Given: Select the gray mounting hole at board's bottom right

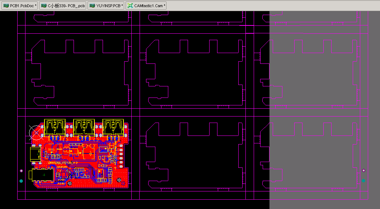Looking at the screenshot, I should pos(119,179).
